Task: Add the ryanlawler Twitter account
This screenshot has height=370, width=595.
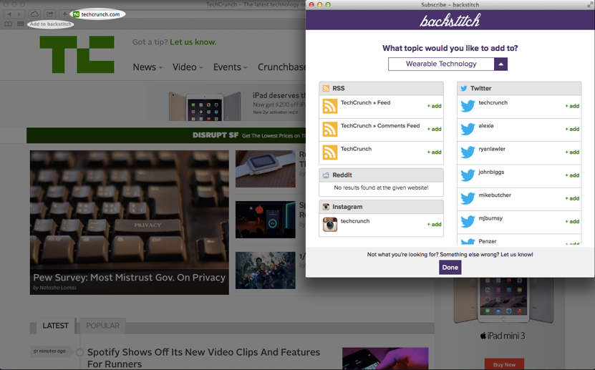Action: (572, 152)
